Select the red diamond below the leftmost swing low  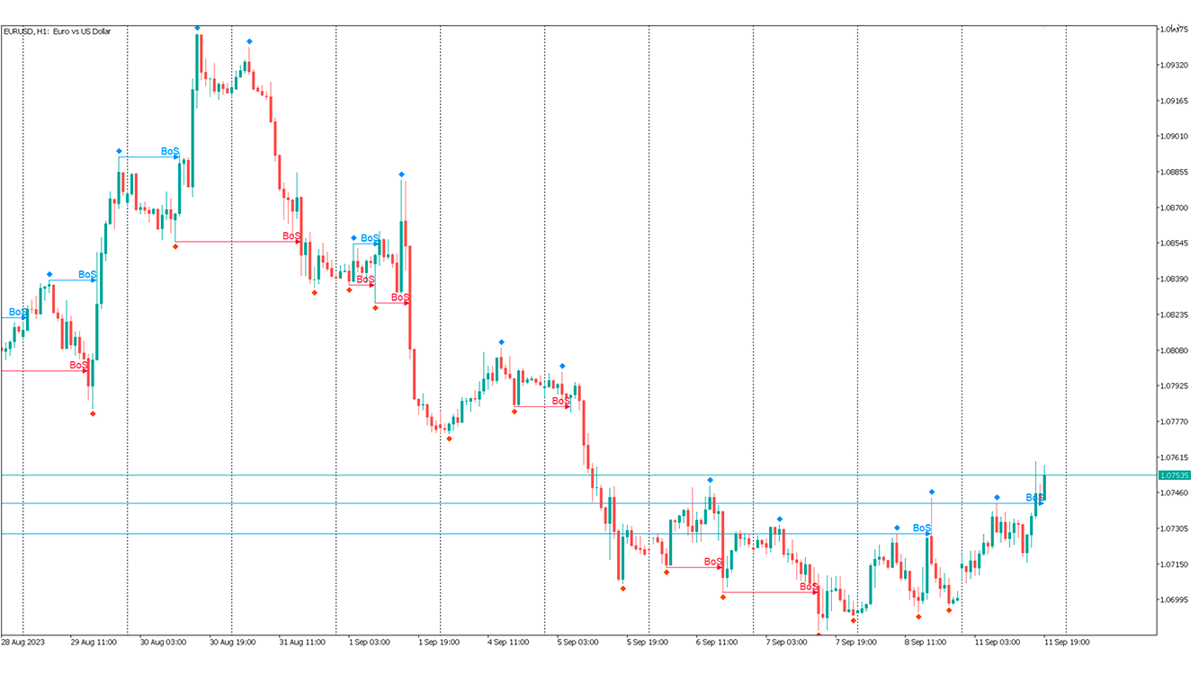[x=93, y=413]
